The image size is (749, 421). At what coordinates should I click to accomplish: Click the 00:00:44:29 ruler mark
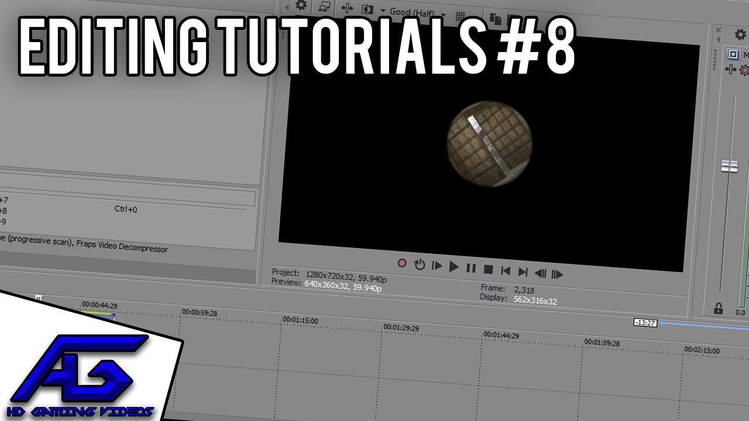click(99, 305)
